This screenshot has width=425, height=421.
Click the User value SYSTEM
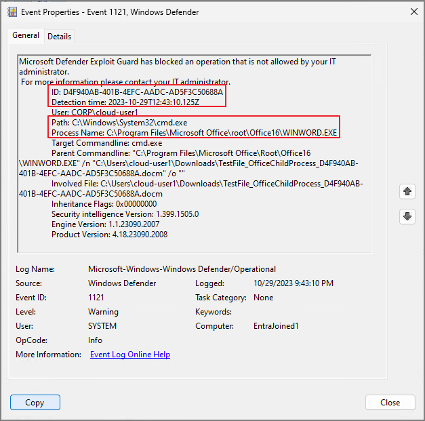coord(102,326)
